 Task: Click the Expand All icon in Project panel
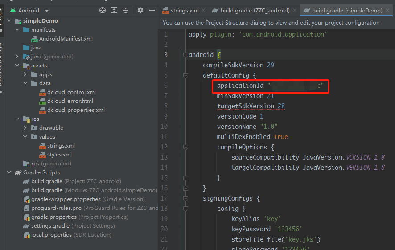115,10
